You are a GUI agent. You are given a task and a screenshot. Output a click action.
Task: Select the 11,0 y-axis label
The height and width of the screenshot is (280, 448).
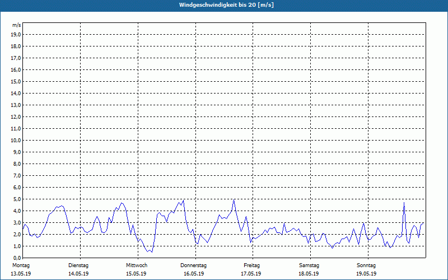coord(16,129)
